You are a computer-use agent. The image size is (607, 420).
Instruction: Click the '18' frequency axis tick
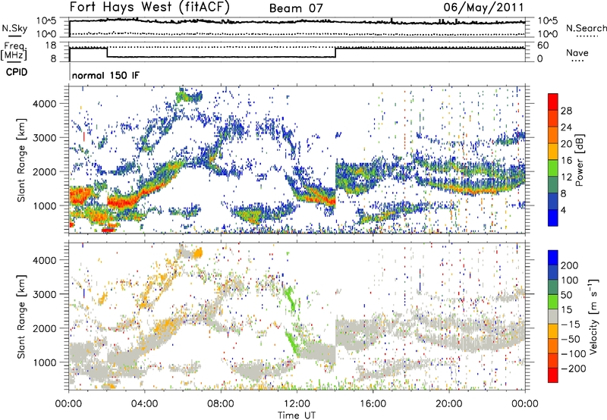click(x=51, y=45)
